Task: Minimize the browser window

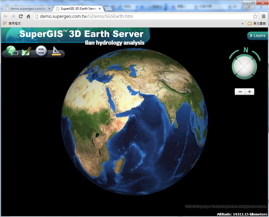Action: tap(246, 3)
